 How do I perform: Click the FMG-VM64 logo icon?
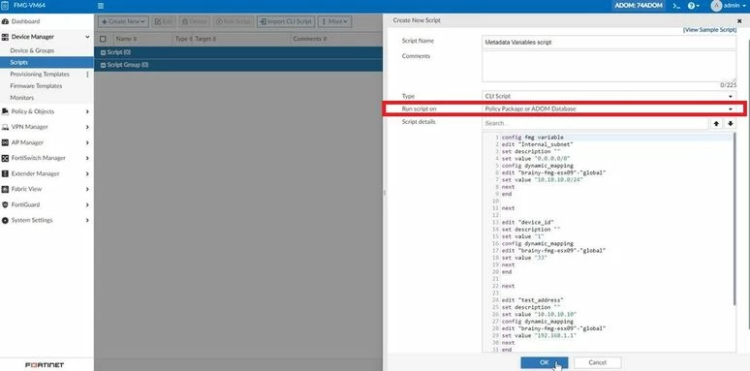tap(5, 5)
